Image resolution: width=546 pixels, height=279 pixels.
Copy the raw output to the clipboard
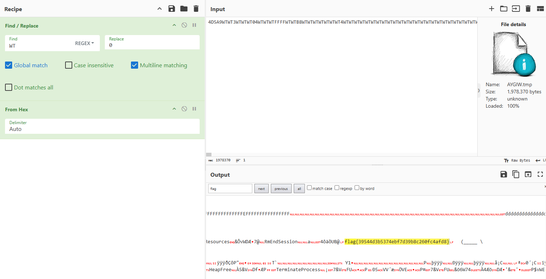516,174
